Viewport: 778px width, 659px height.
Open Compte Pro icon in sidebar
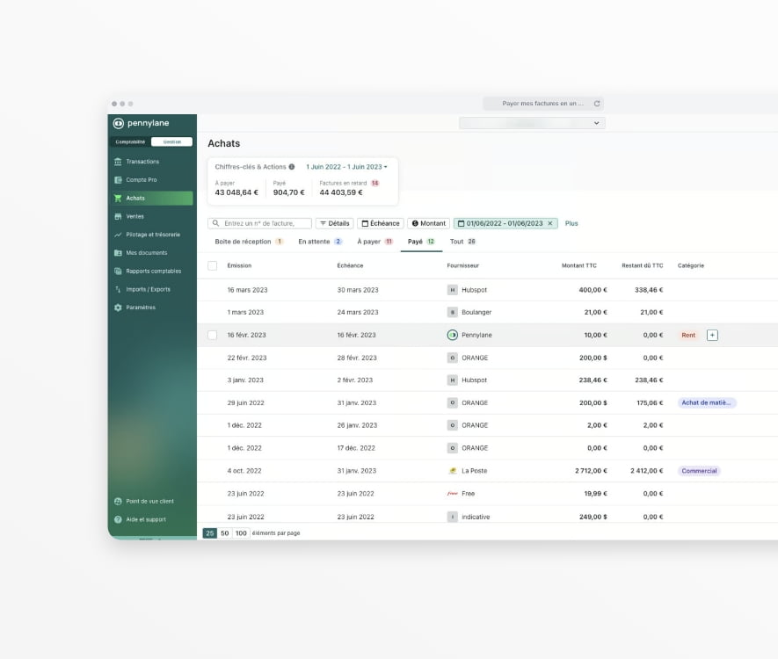pyautogui.click(x=118, y=180)
